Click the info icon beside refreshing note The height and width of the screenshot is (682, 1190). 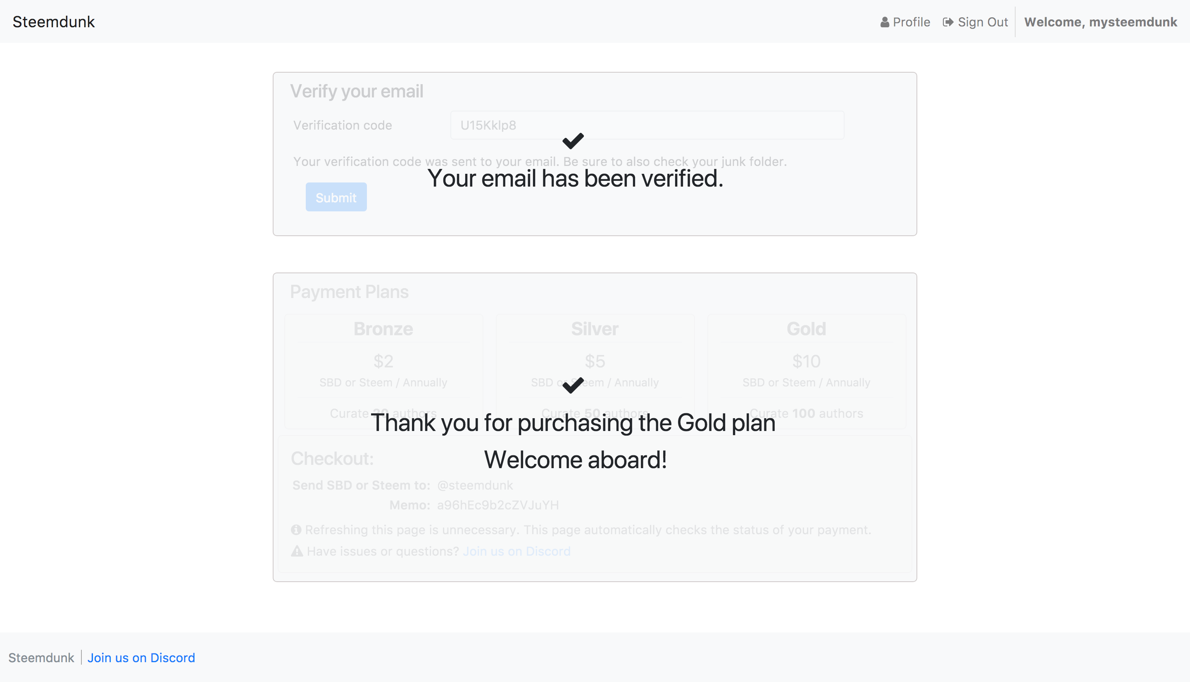pos(296,530)
